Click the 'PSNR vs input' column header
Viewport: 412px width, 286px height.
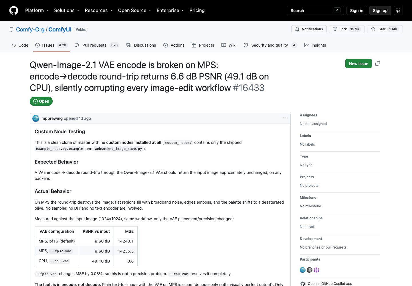pos(96,231)
